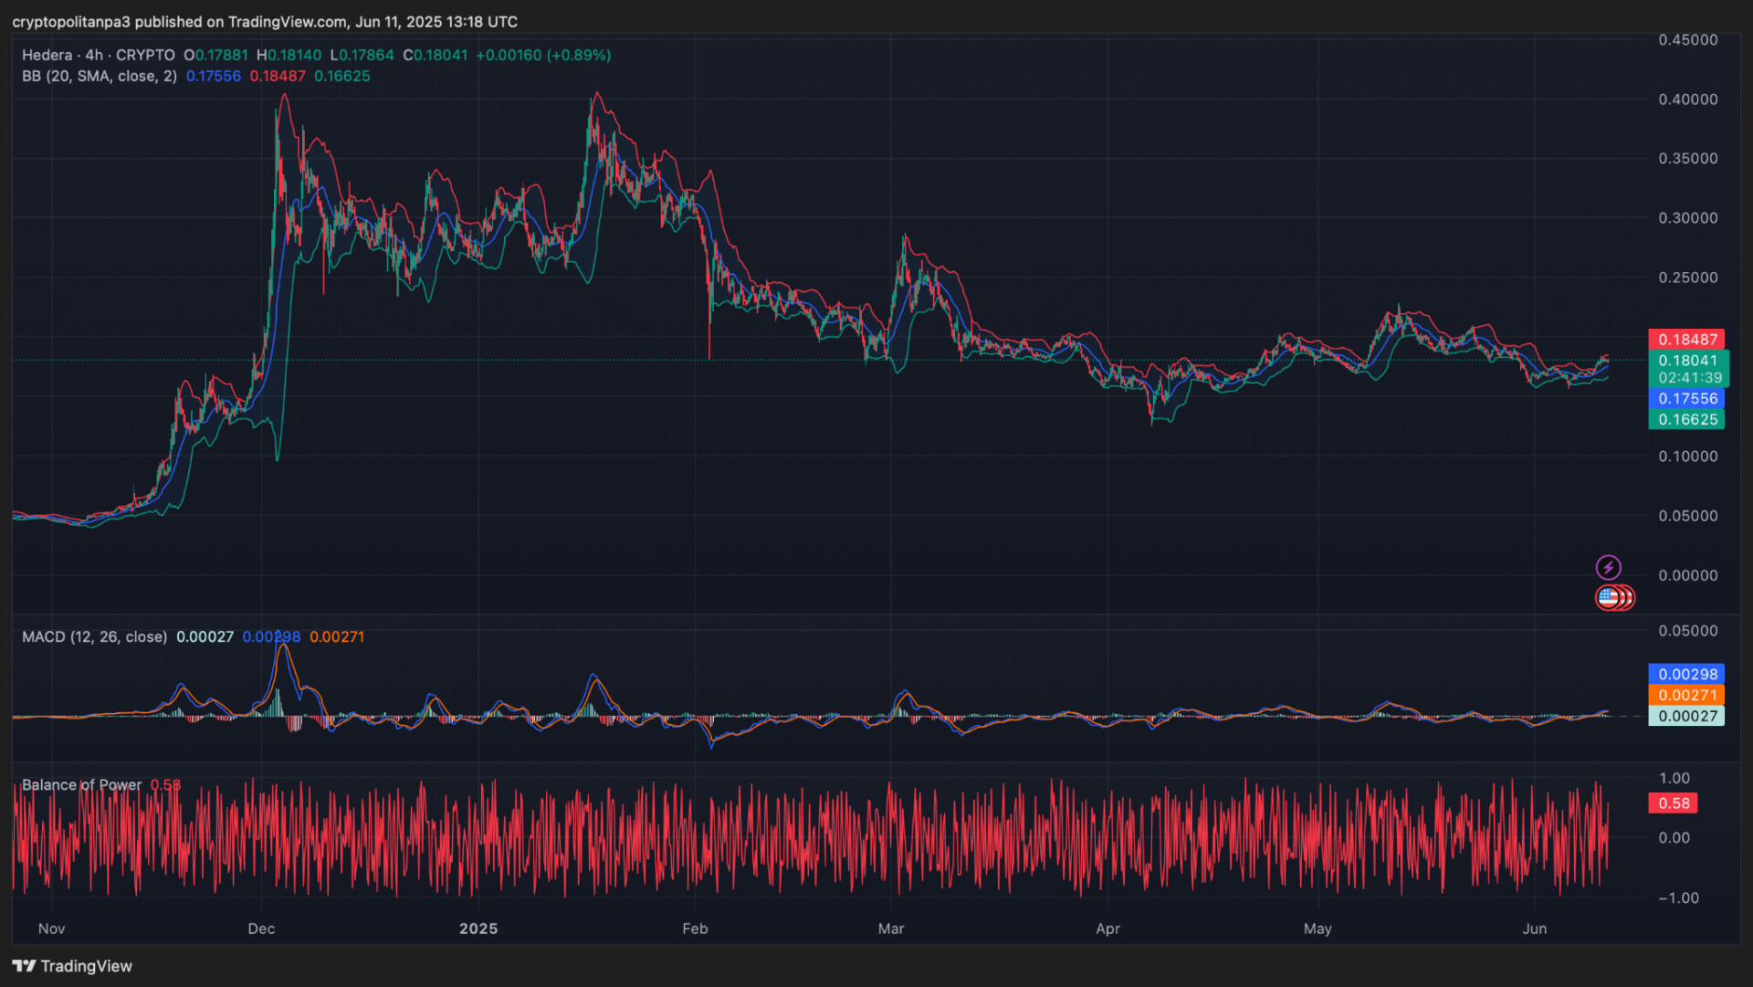This screenshot has width=1753, height=987.
Task: Click the 1.00 Balance of Power axis label
Action: tap(1674, 778)
